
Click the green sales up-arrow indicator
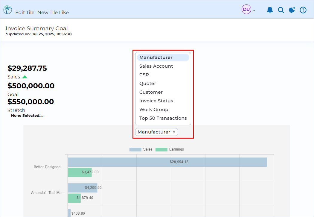pyautogui.click(x=25, y=77)
